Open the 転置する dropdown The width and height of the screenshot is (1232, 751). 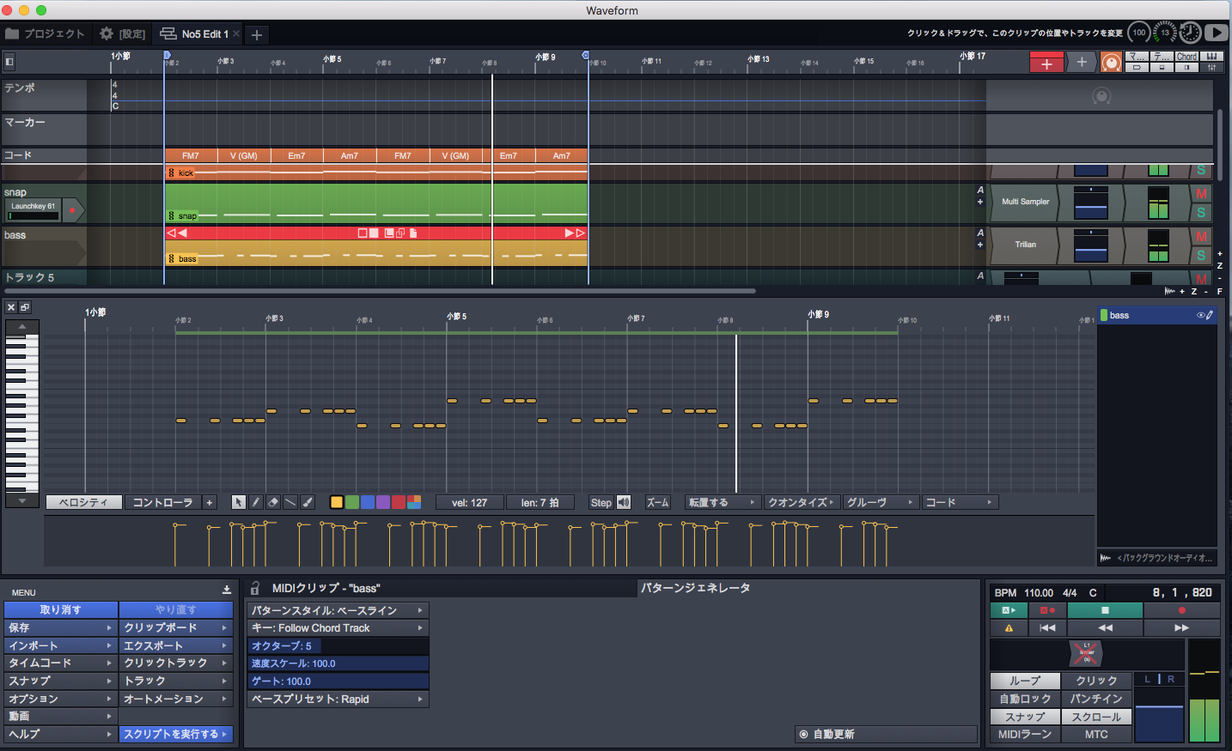[x=723, y=502]
